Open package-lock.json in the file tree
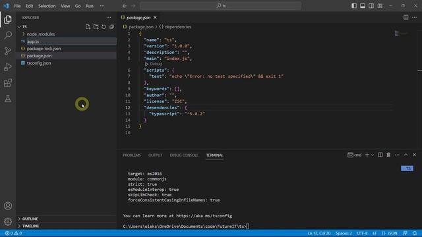Screen dimensions: 422x237 click(x=66, y=49)
